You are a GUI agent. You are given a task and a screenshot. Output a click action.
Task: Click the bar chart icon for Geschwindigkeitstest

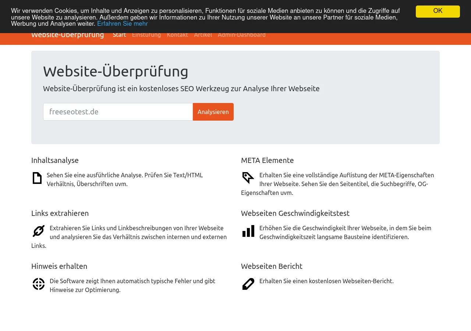[x=248, y=231]
